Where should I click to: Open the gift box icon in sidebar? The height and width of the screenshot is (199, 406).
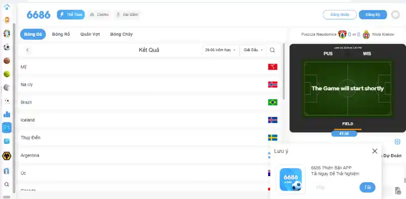pyautogui.click(x=7, y=171)
